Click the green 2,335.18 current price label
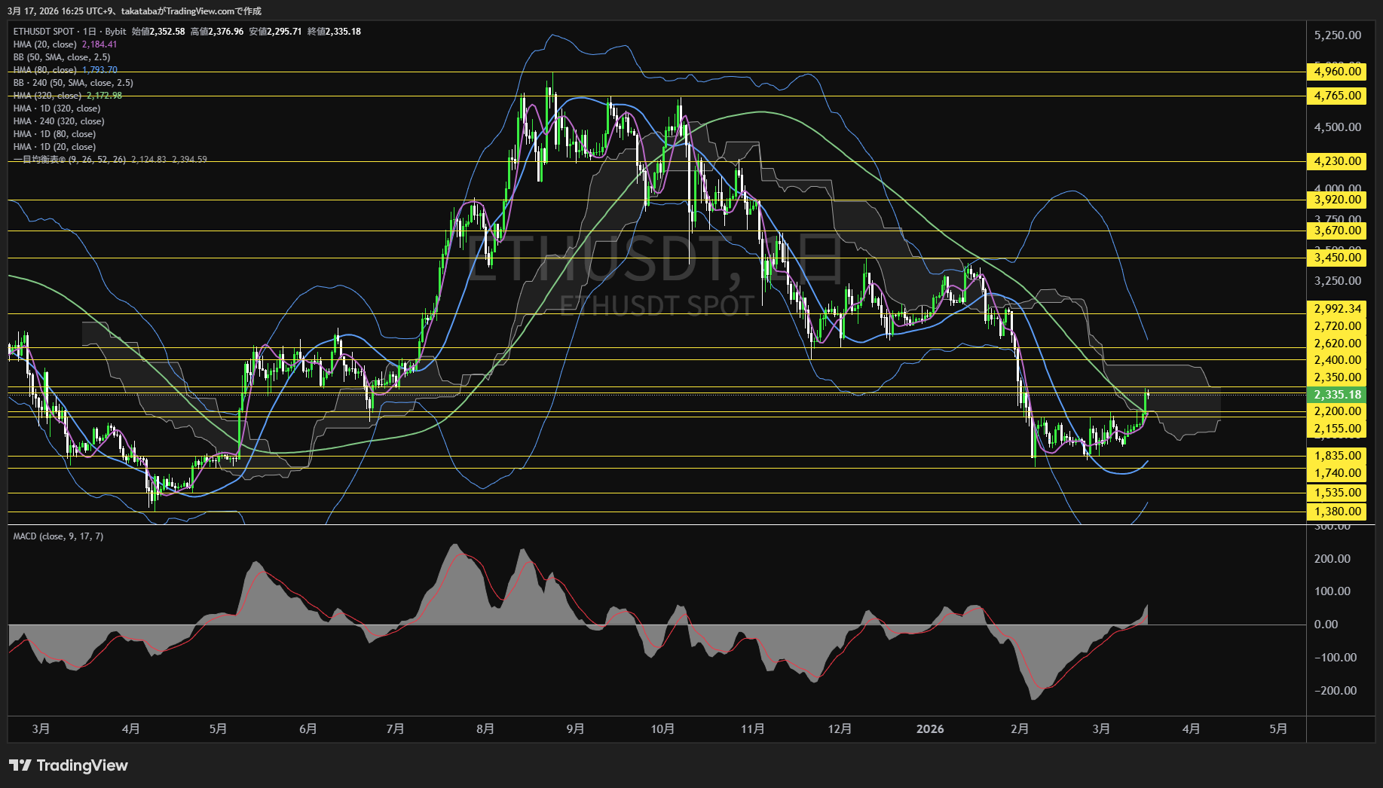1383x788 pixels. 1337,395
